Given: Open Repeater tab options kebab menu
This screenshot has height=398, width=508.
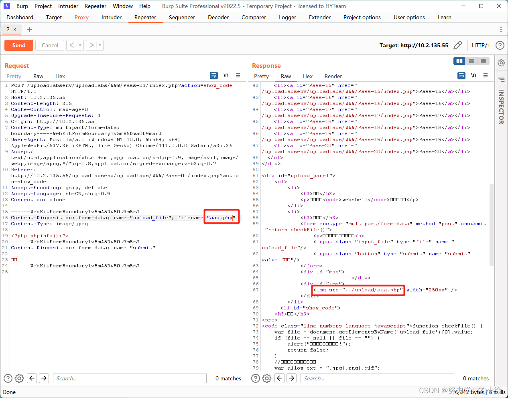Looking at the screenshot, I should point(501,29).
